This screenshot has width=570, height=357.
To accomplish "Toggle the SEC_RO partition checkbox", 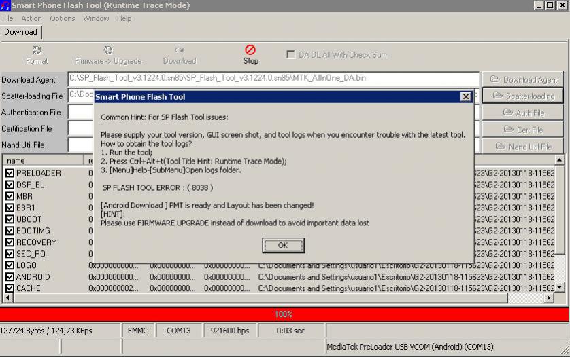I will 10,254.
